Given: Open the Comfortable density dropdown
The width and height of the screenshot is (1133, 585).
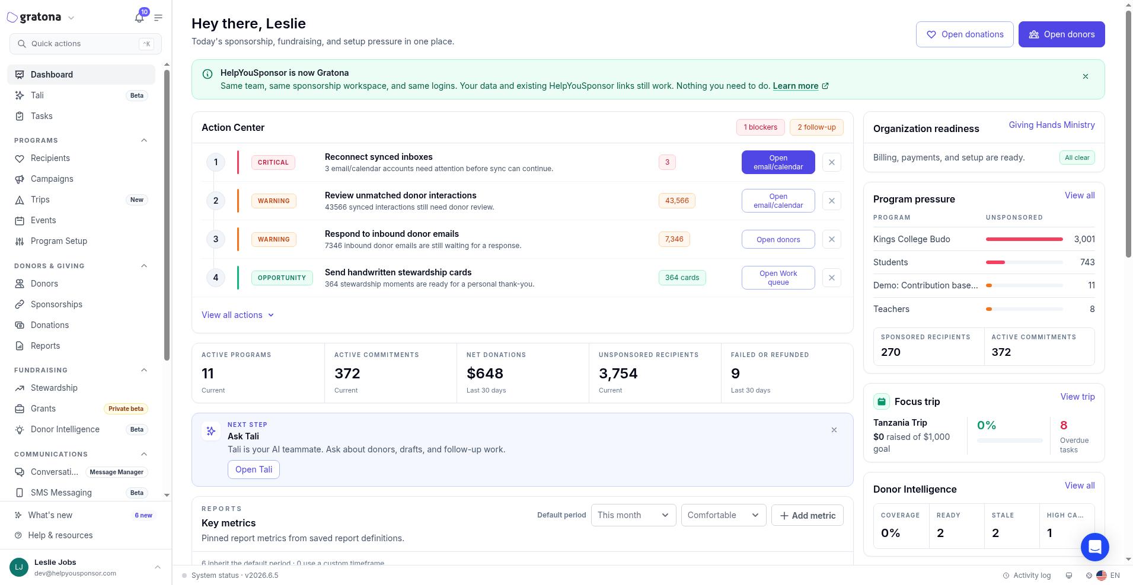Looking at the screenshot, I should [723, 515].
